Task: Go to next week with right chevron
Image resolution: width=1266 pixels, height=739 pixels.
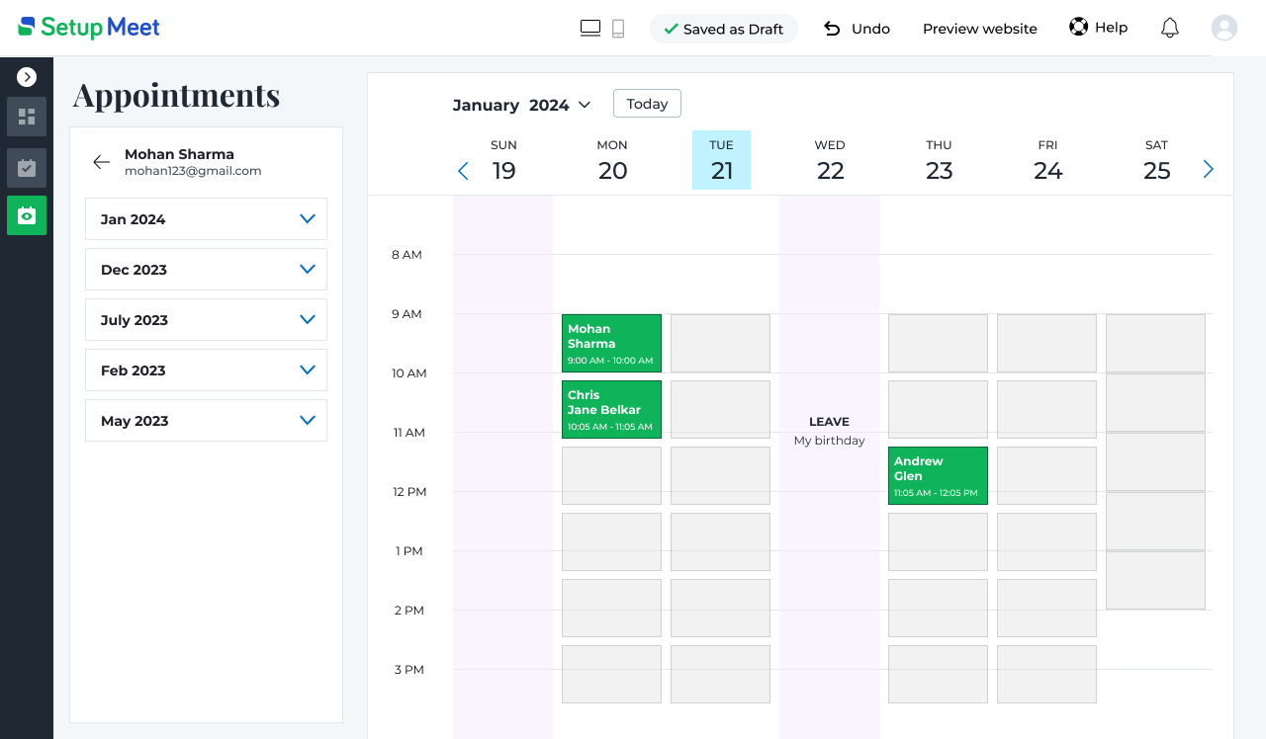Action: pyautogui.click(x=1208, y=170)
